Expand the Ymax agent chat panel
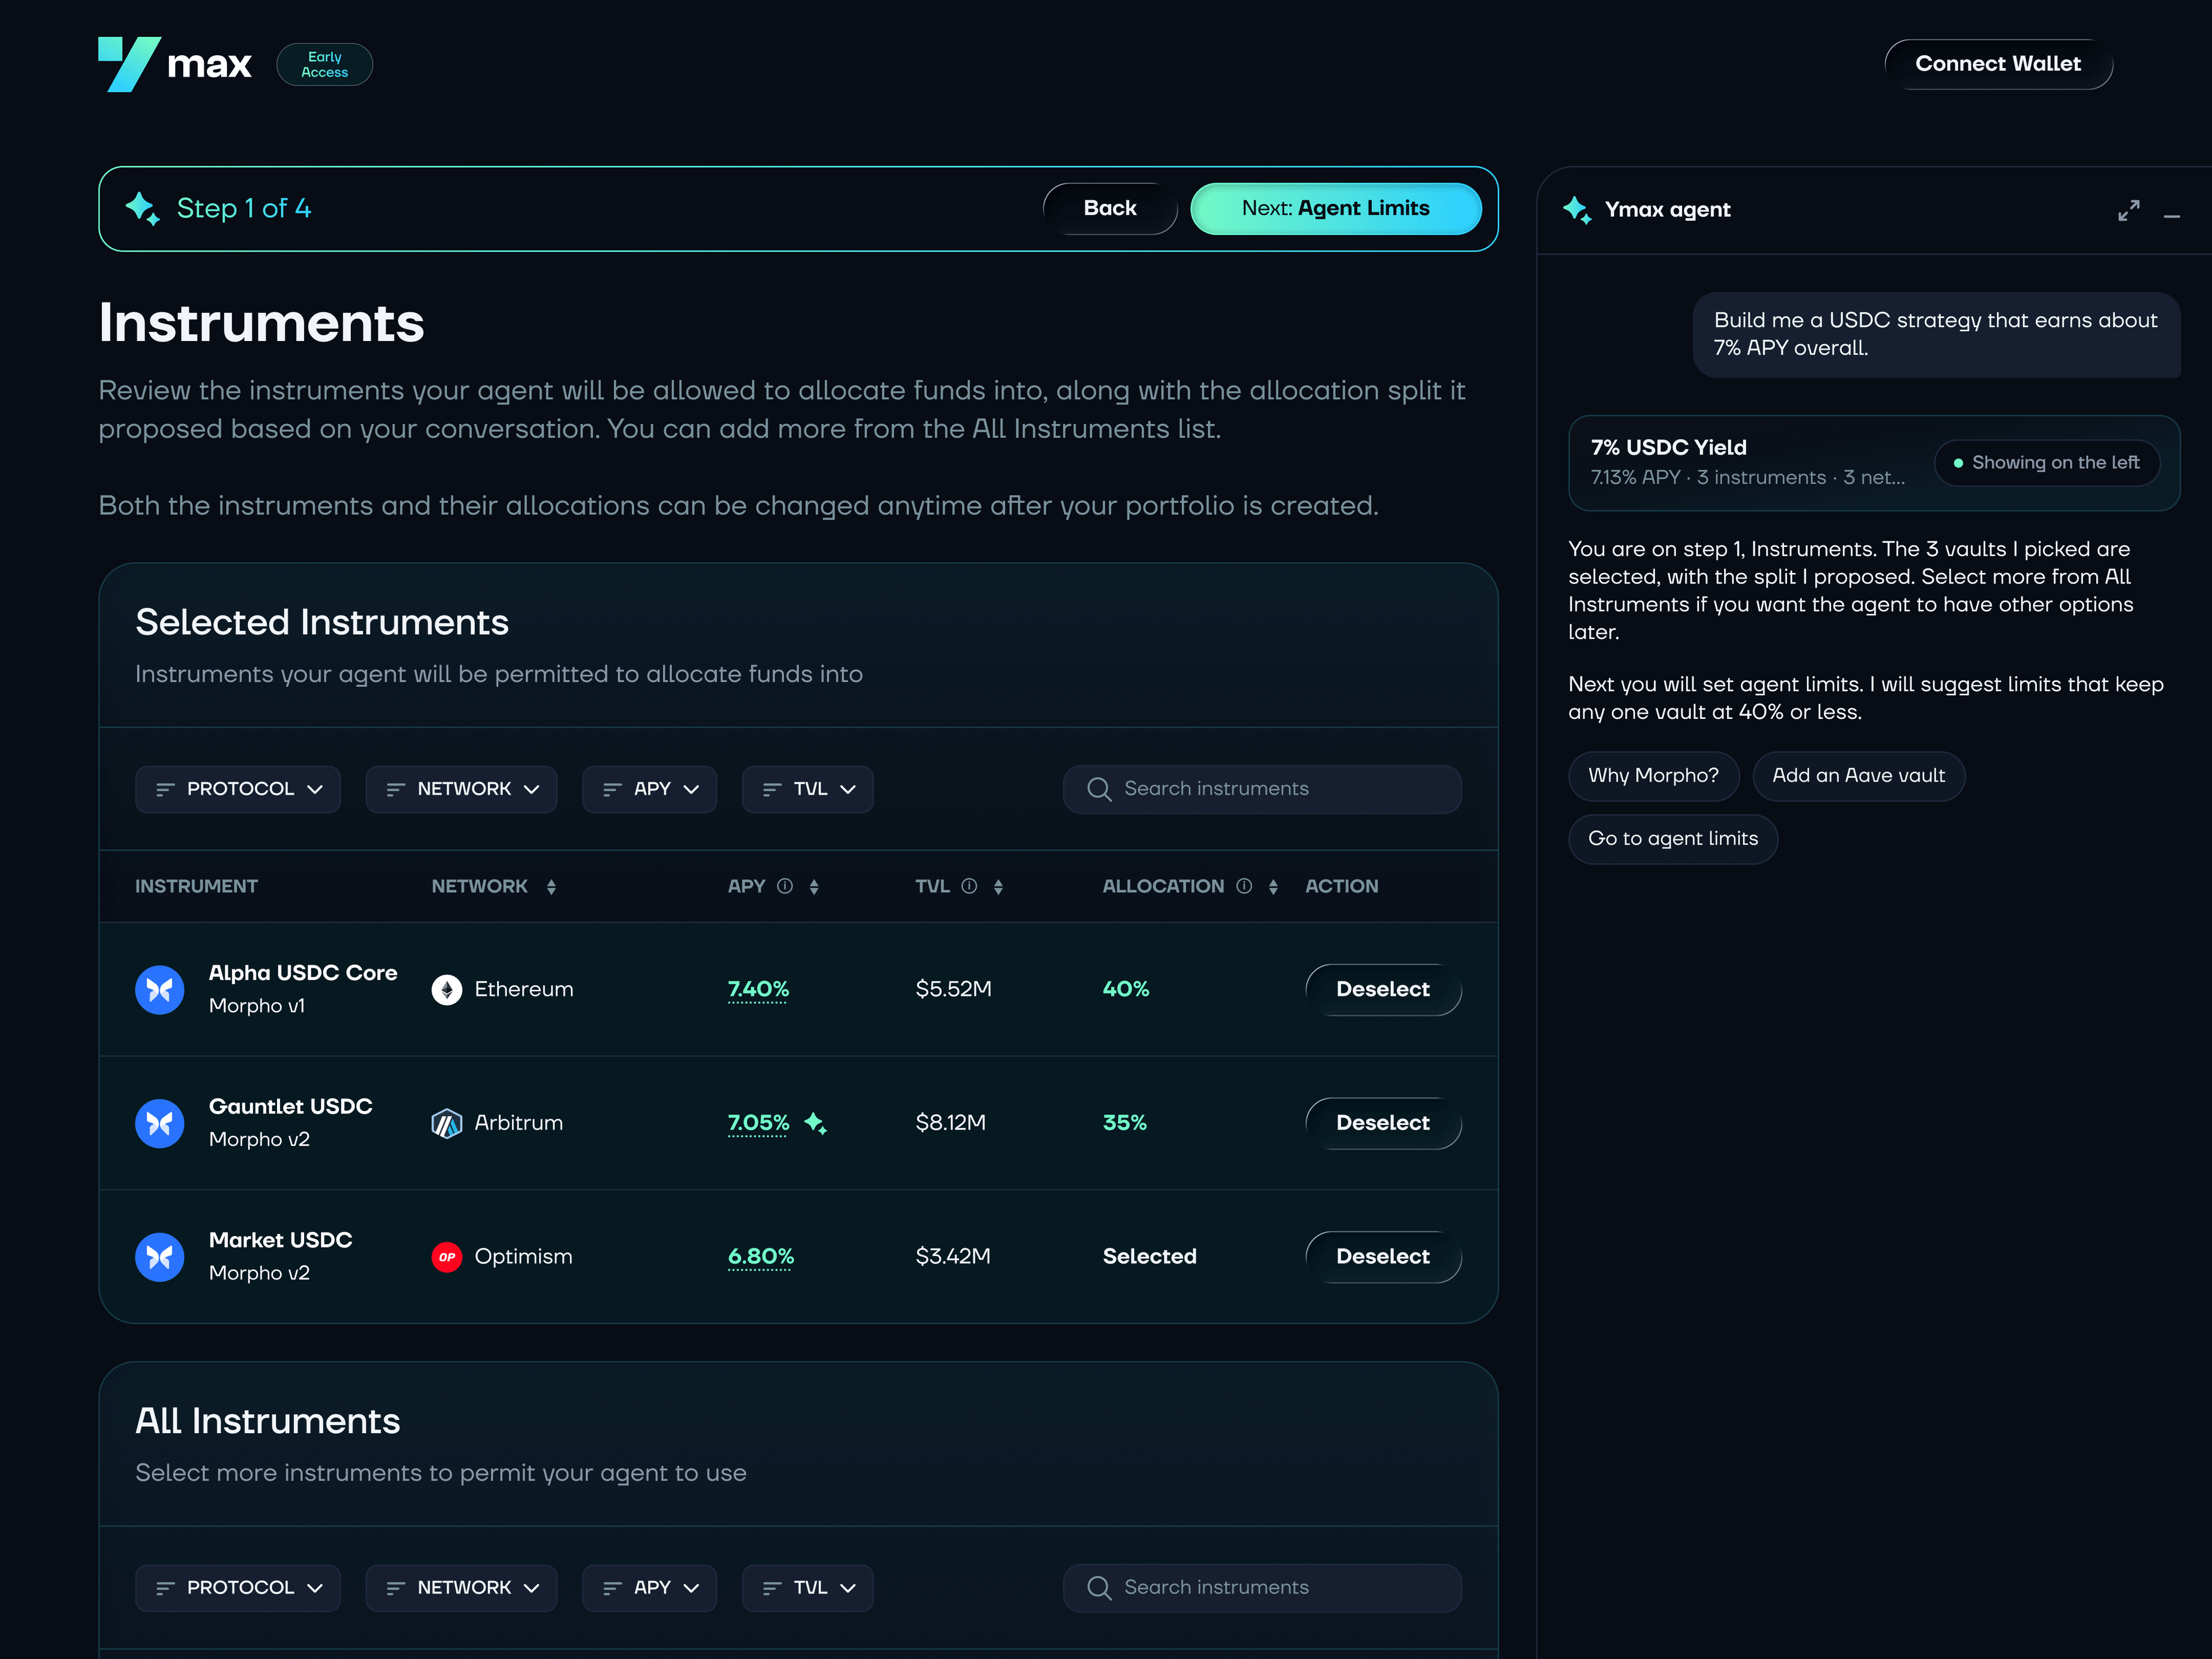The width and height of the screenshot is (2212, 1659). (x=2128, y=210)
